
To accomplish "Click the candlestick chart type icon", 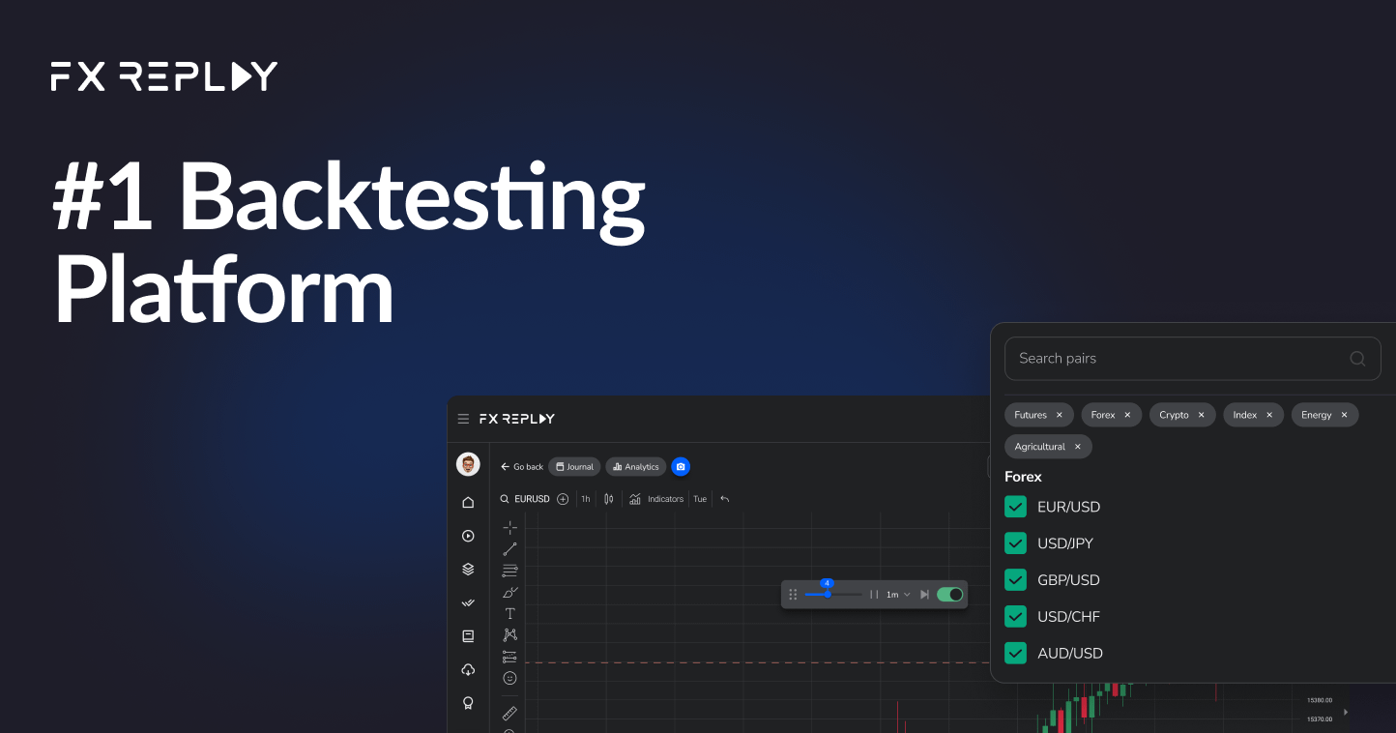I will tap(609, 499).
